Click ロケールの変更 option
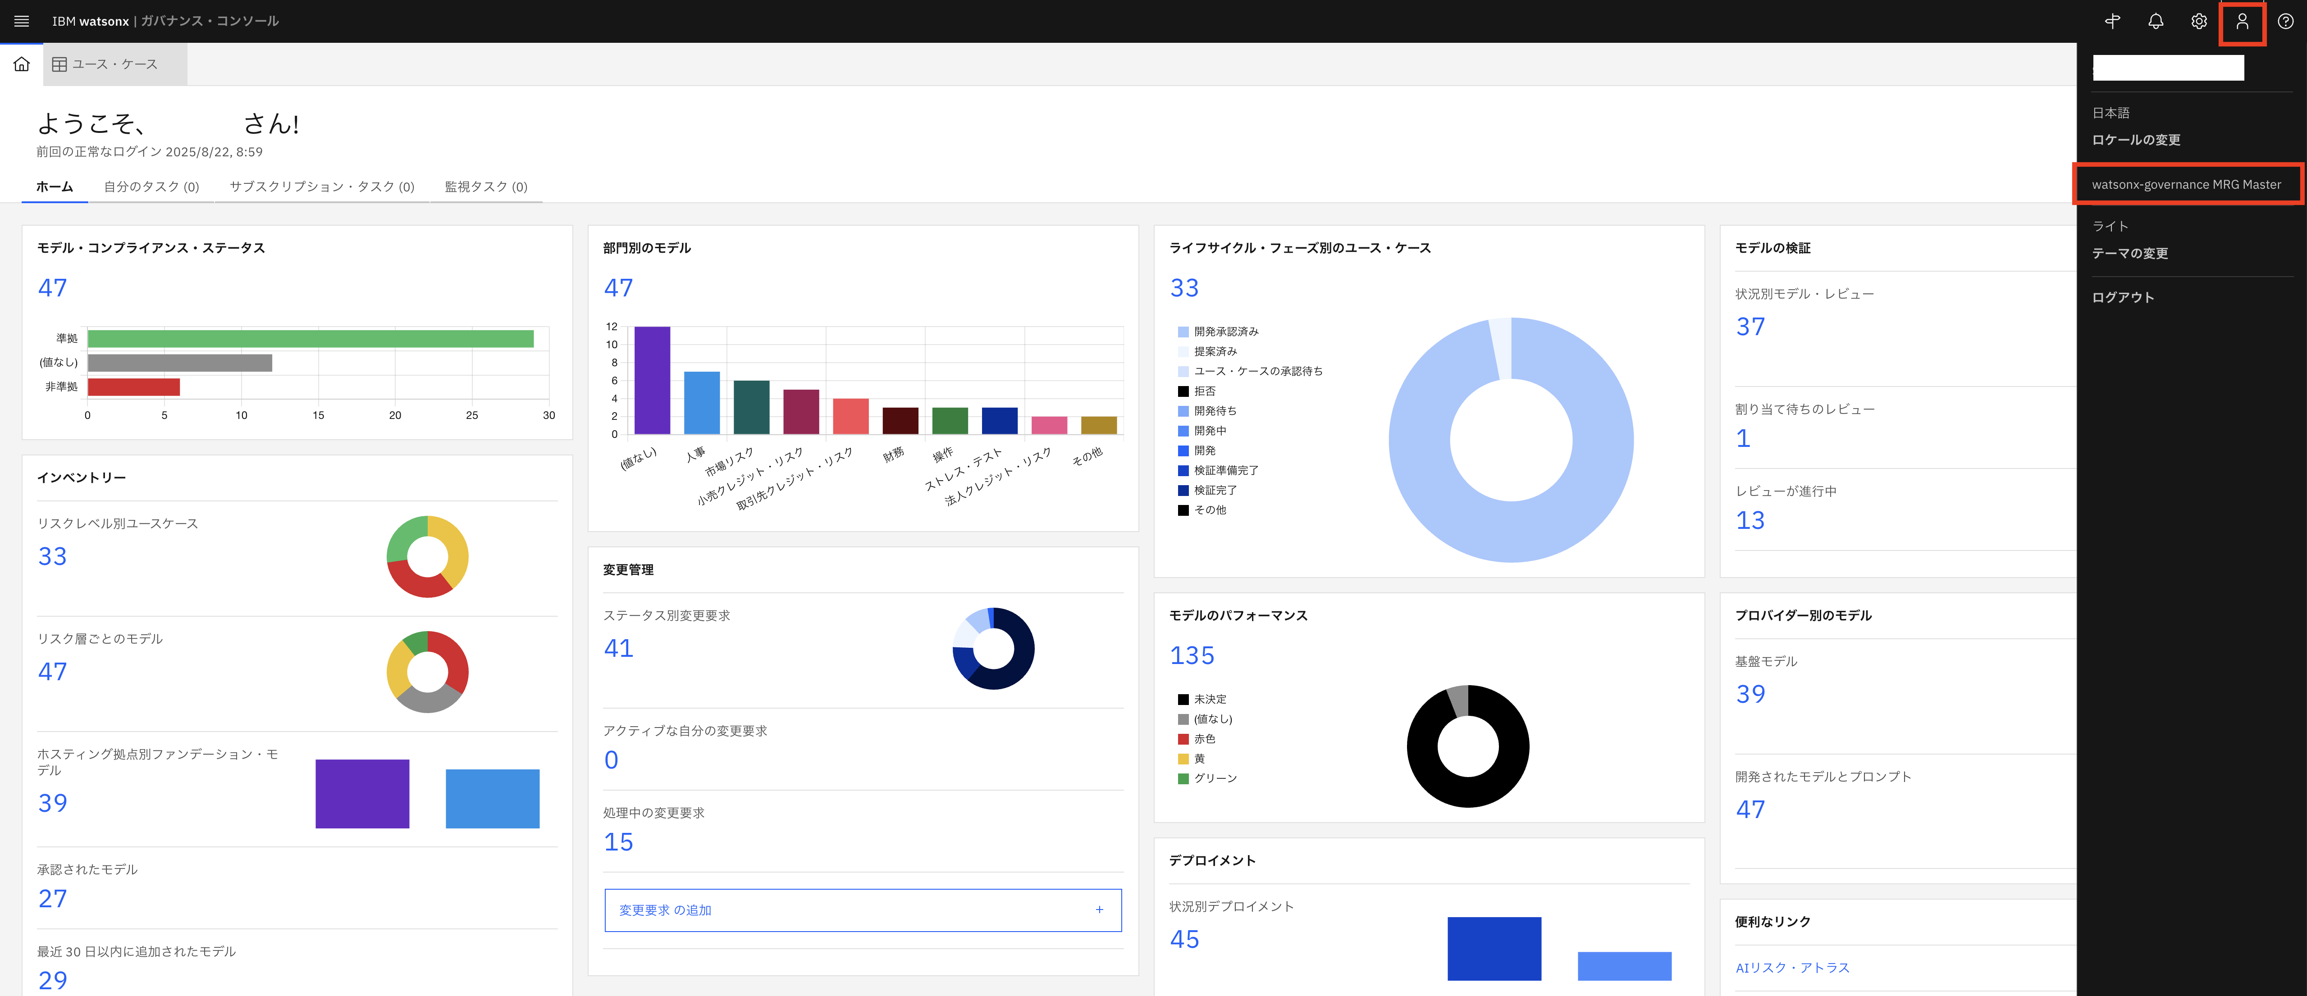Image resolution: width=2307 pixels, height=996 pixels. [x=2136, y=140]
